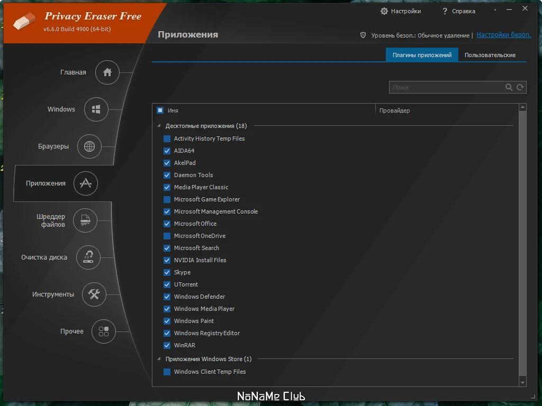The image size is (542, 406).
Task: Select the Плагины приложений tab
Action: click(x=422, y=55)
